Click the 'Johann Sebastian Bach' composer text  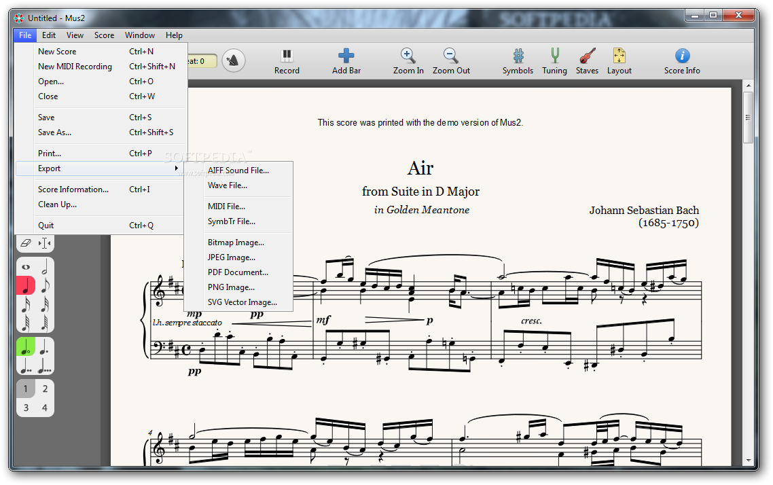coord(644,211)
